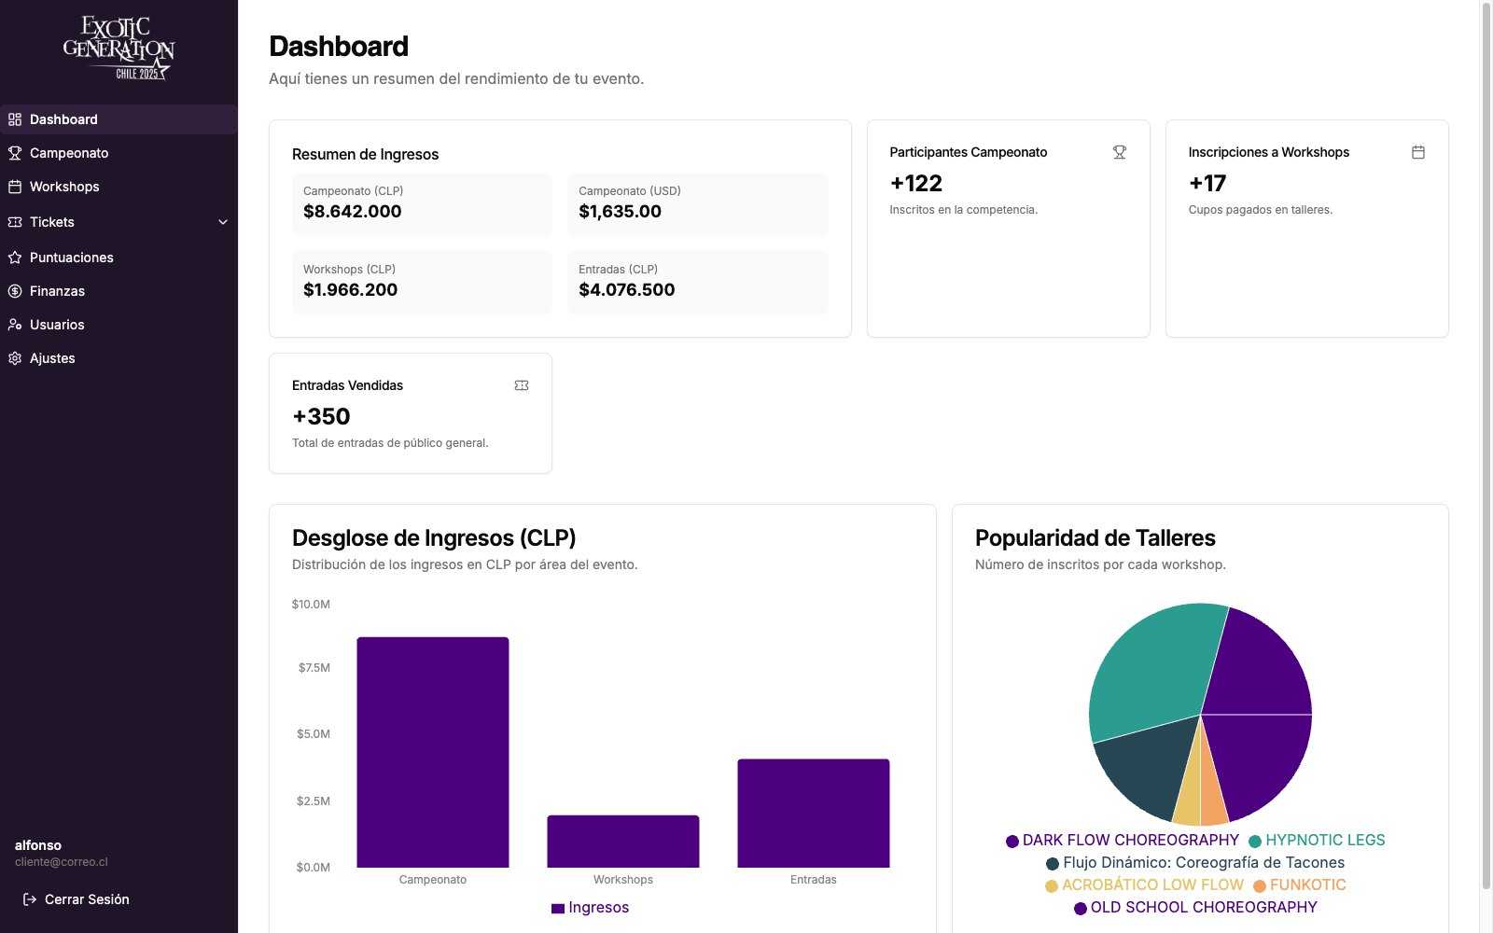Click the +350 entradas vendidas value

point(321,416)
